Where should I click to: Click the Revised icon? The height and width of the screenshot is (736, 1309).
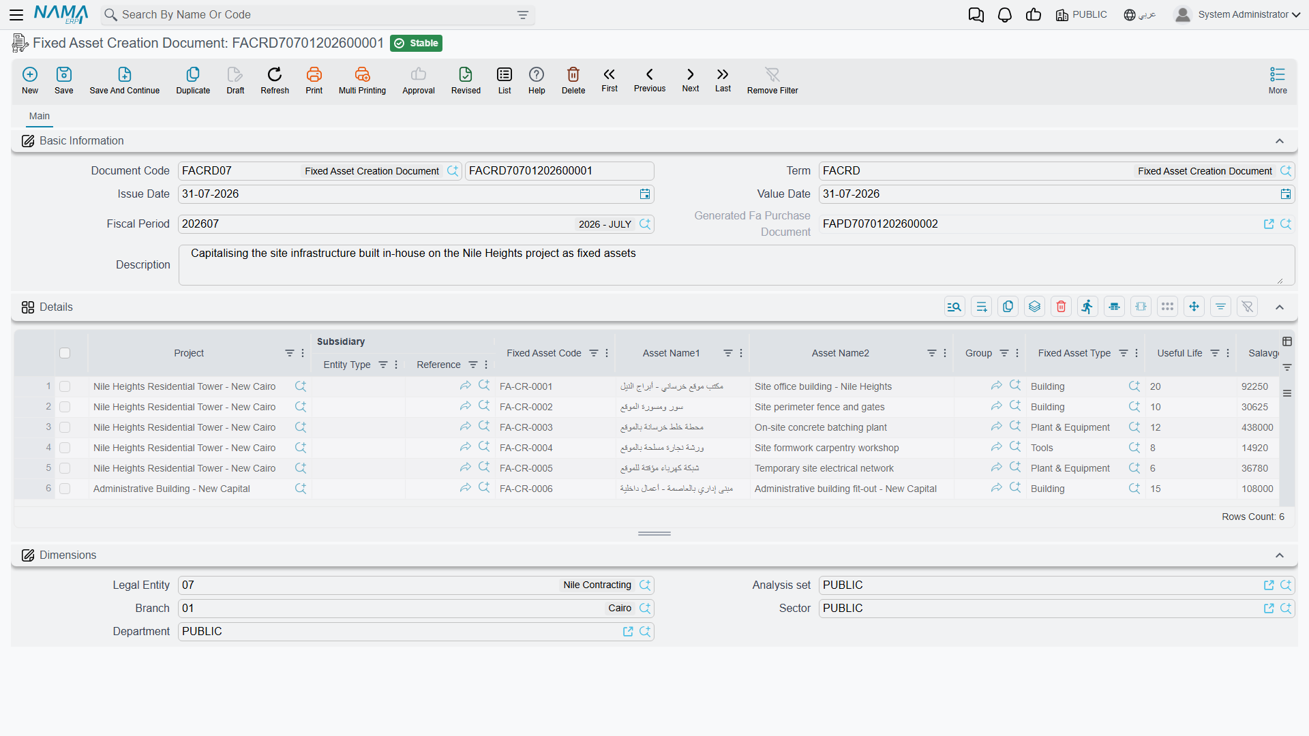pos(466,74)
